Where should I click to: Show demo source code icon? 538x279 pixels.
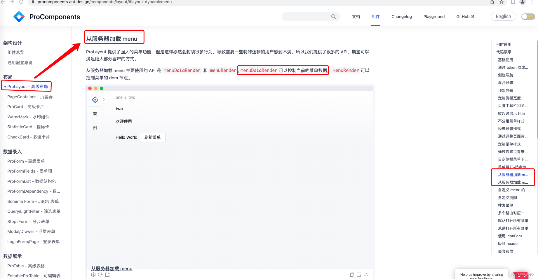tap(366, 275)
